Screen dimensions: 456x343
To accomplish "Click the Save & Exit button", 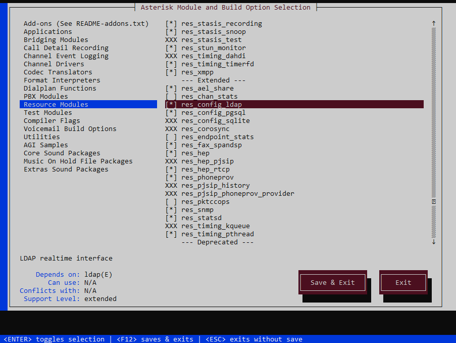I will (332, 282).
